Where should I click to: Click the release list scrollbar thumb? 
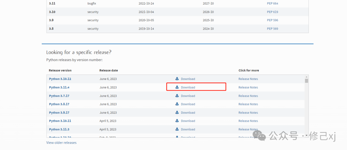pyautogui.click(x=306, y=81)
